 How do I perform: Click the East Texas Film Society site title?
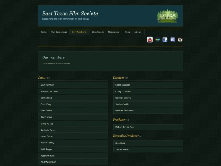pos(70,14)
